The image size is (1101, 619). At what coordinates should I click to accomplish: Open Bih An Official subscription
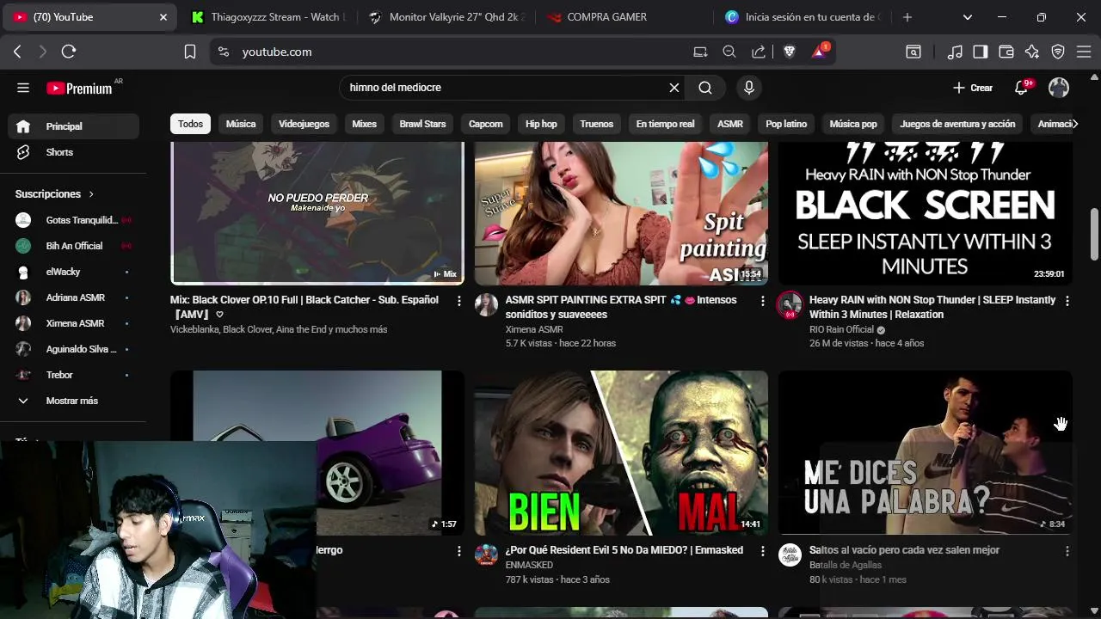[74, 246]
